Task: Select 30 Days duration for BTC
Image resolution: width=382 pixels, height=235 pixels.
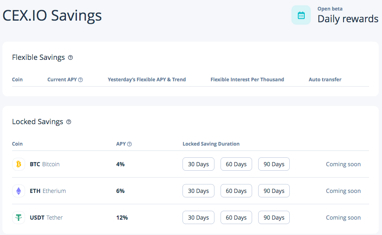Action: pos(198,164)
